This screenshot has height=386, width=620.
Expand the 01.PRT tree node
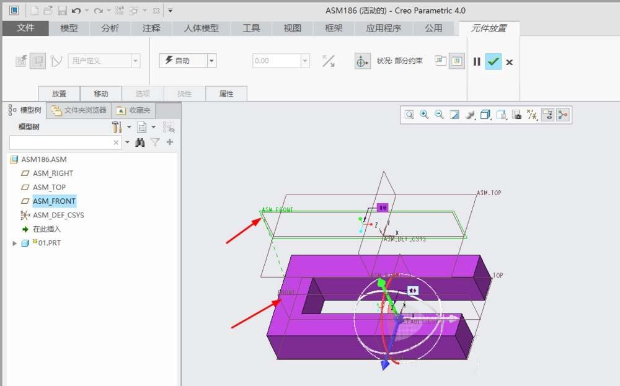tap(14, 243)
